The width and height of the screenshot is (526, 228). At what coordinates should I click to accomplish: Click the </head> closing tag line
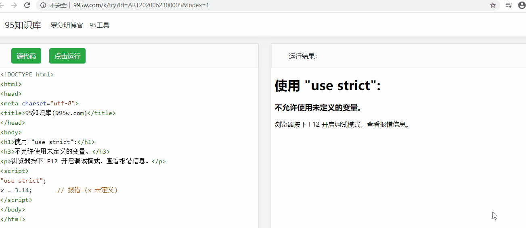(13, 123)
